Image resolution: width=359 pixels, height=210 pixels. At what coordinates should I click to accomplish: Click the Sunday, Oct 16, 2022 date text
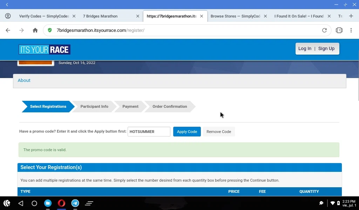pyautogui.click(x=77, y=63)
